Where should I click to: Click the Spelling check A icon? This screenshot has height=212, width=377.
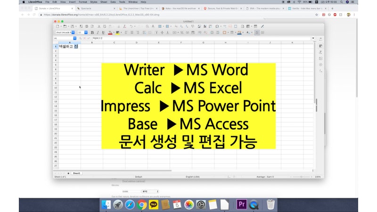click(x=153, y=26)
